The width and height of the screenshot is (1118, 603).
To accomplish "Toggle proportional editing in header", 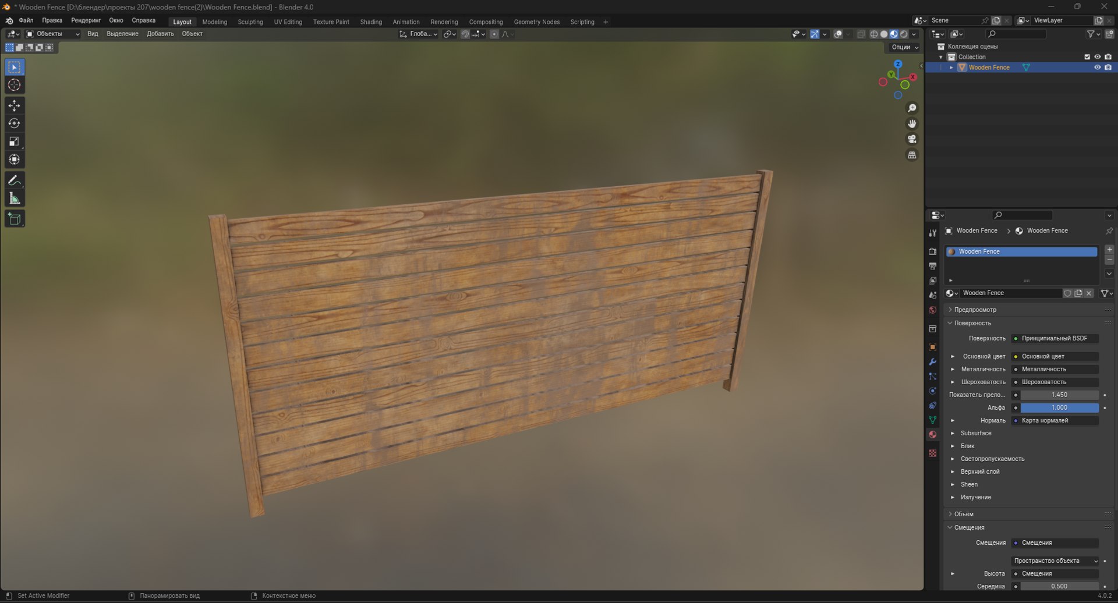I will click(494, 34).
